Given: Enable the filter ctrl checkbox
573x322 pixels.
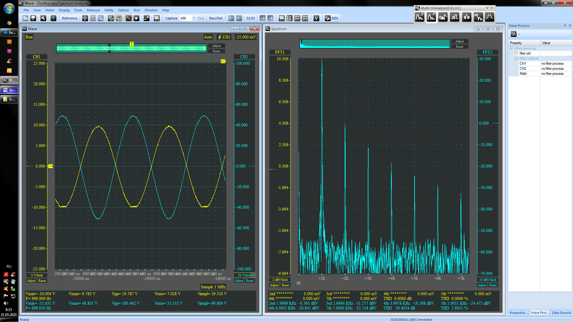Looking at the screenshot, I should [x=516, y=53].
